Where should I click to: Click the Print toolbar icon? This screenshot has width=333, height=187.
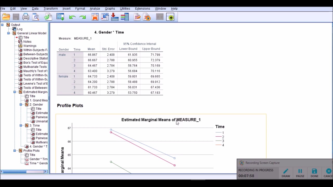pos(26,17)
